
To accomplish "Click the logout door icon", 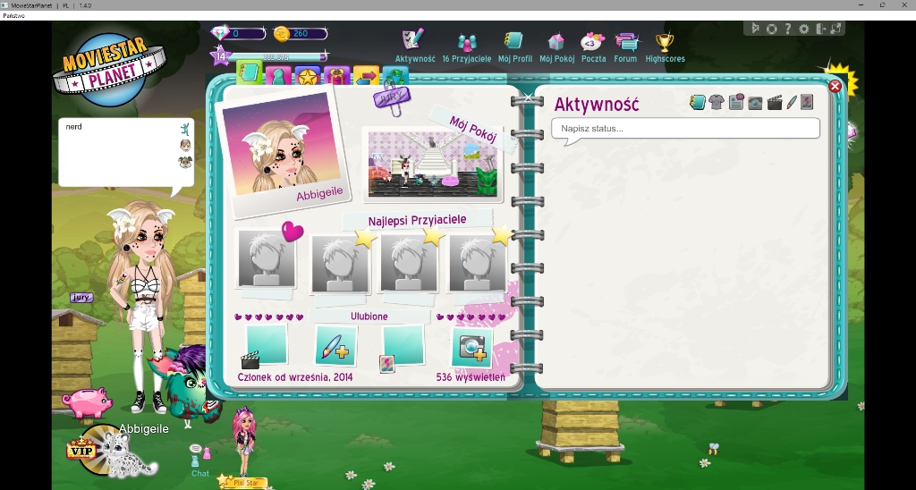I will coord(820,29).
